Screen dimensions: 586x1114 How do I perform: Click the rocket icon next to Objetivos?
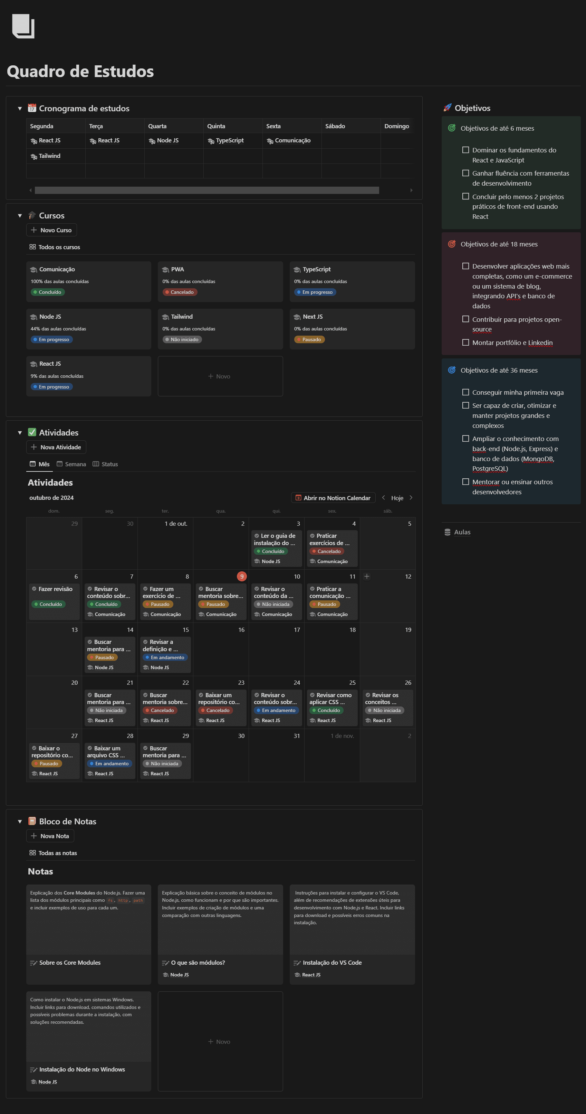tap(447, 108)
